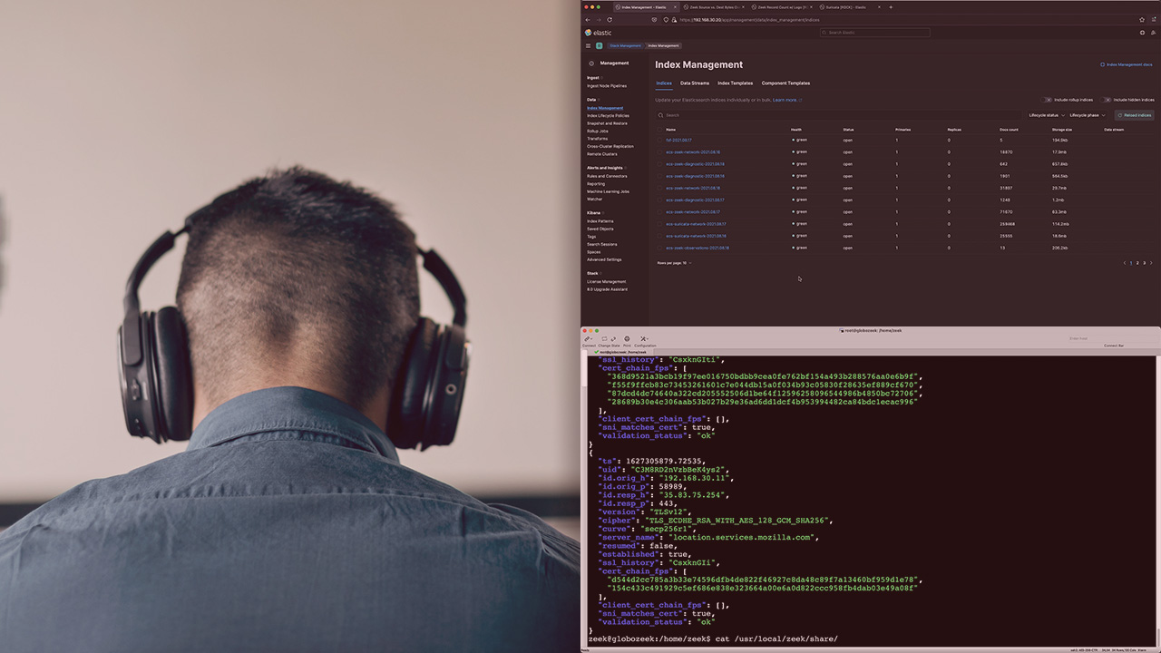This screenshot has width=1161, height=653.
Task: Open the Elastic hamburger navigation menu
Action: pos(588,45)
